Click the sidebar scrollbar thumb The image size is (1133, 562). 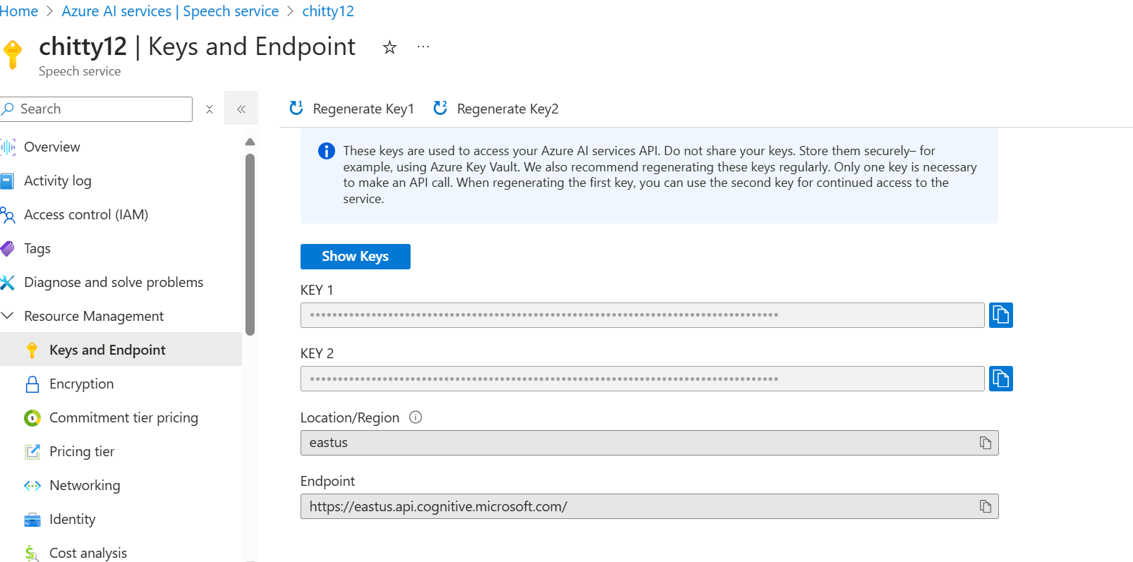click(250, 244)
